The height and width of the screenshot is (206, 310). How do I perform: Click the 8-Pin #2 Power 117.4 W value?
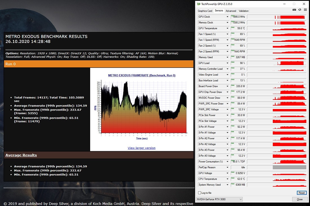238,138
